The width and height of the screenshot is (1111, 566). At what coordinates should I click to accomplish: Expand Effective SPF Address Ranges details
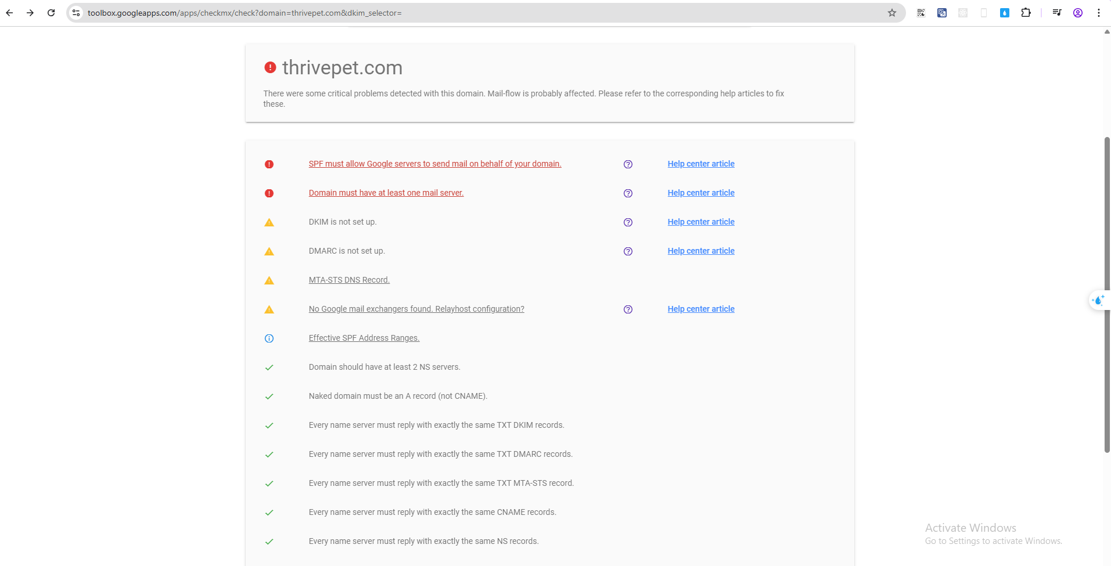(x=364, y=338)
